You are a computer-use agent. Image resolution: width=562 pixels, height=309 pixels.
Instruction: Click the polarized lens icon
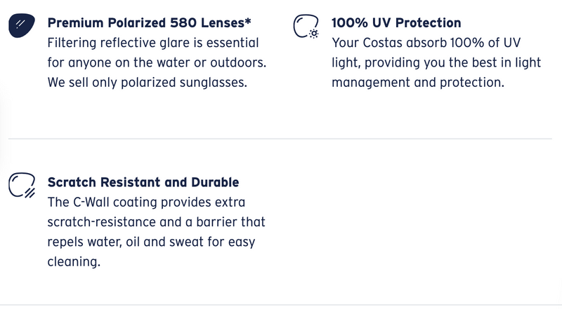point(22,25)
